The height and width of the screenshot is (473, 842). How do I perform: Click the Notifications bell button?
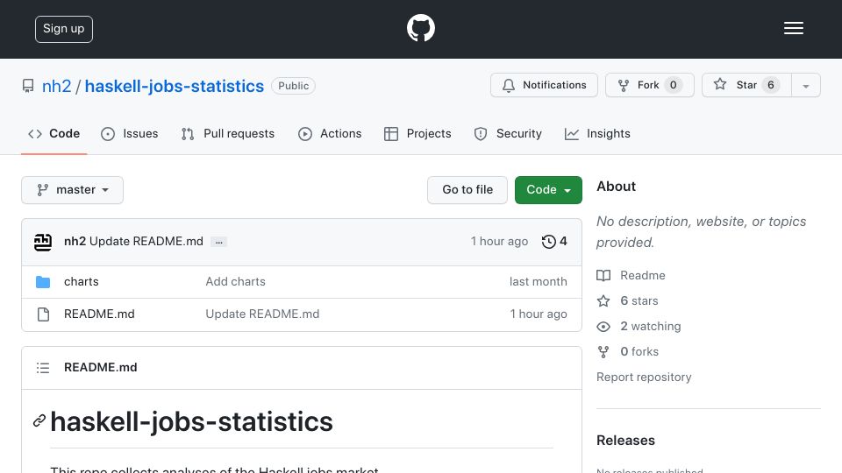[544, 85]
